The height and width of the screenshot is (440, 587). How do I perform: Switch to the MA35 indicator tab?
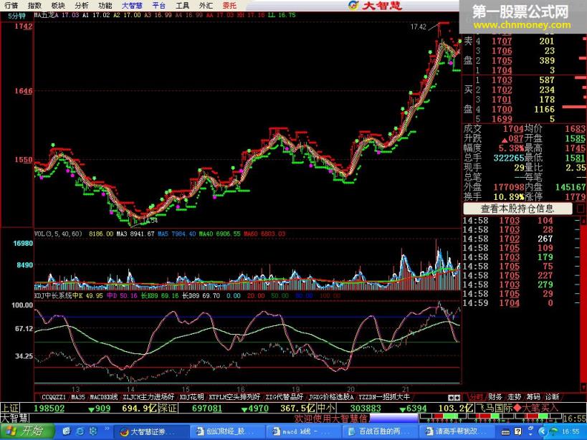pyautogui.click(x=78, y=397)
